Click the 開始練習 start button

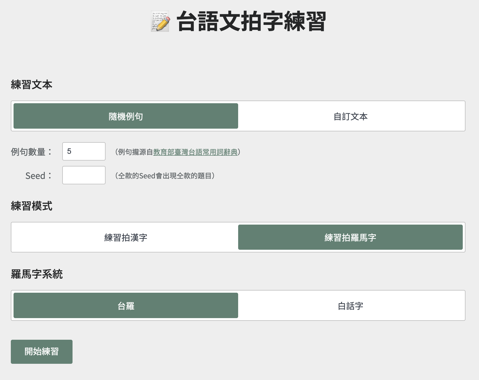(x=41, y=351)
